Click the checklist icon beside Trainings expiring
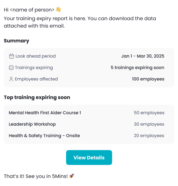Viewport: 178px width, 186px height. coord(11,68)
